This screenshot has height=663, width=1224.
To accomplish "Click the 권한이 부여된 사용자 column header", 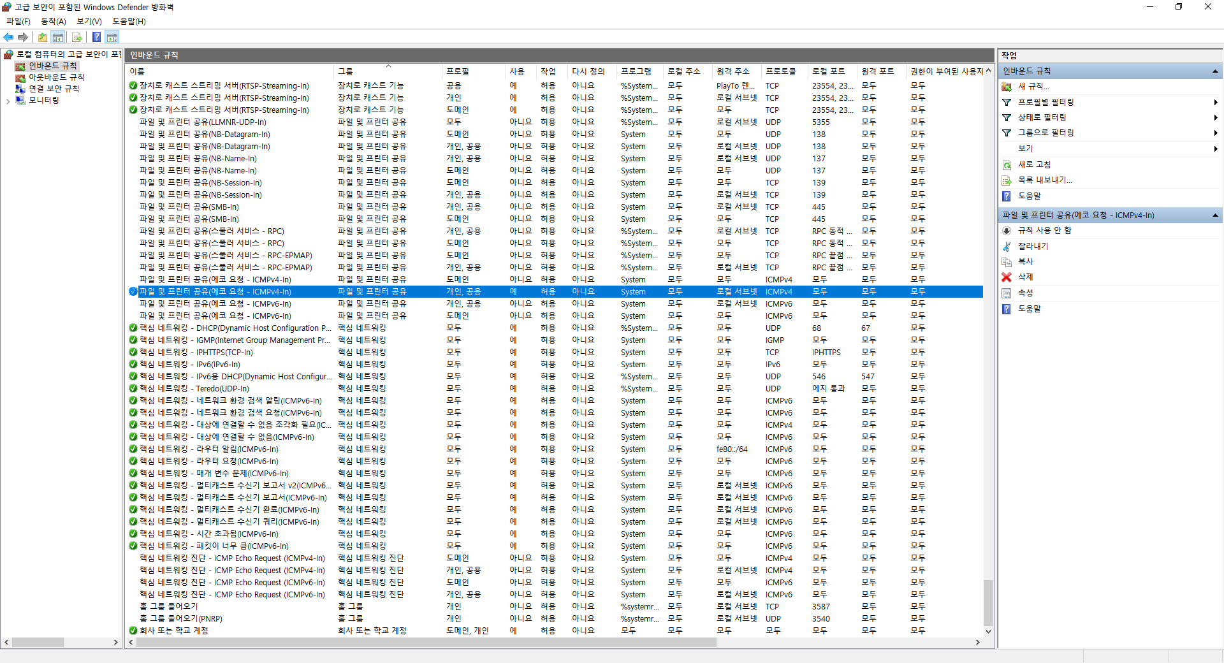I will pos(945,71).
